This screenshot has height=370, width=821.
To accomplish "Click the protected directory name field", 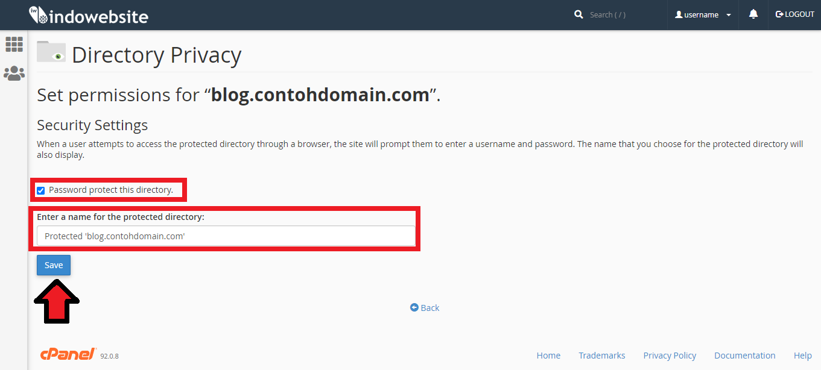I will click(226, 236).
